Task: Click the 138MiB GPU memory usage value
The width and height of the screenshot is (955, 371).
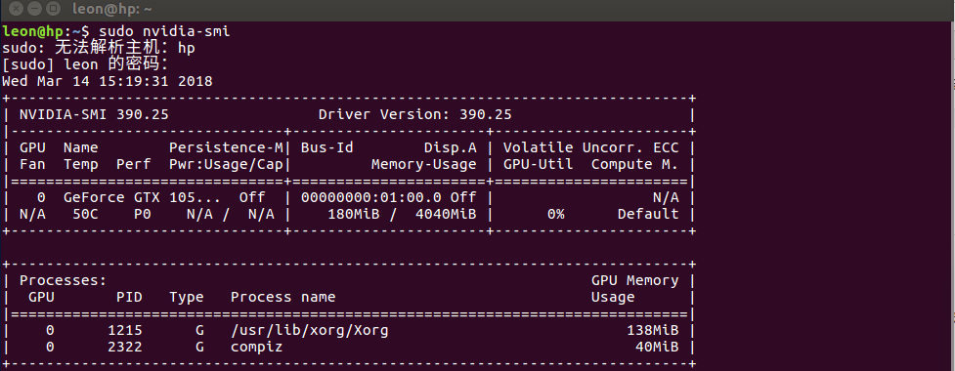Action: pos(653,330)
